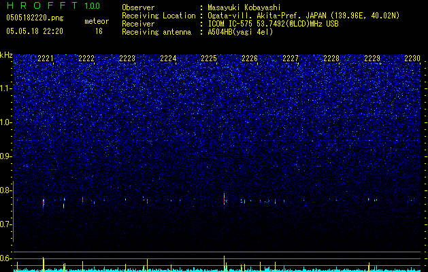Click the HROFFT program title text
The height and width of the screenshot is (272, 428).
(x=42, y=5)
